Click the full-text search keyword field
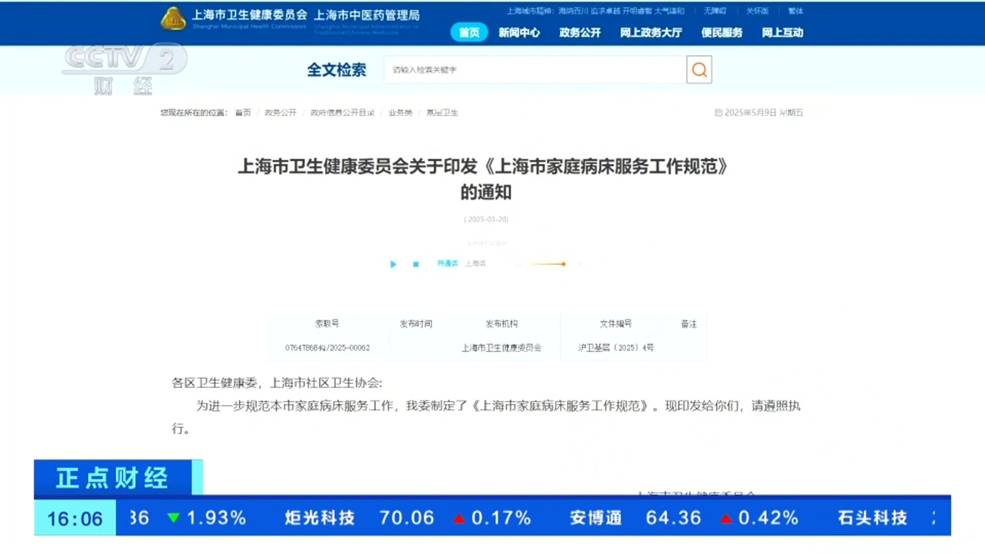This screenshot has height=554, width=985. [x=534, y=70]
